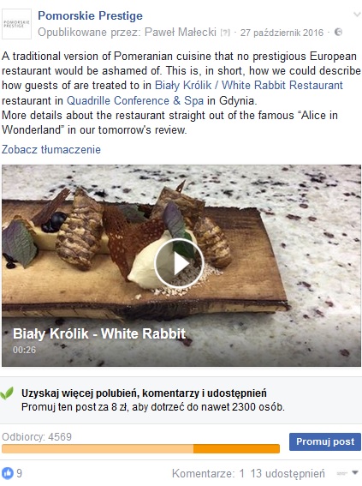This screenshot has width=362, height=486.
Task: Click the Promuj post button
Action: pyautogui.click(x=325, y=441)
